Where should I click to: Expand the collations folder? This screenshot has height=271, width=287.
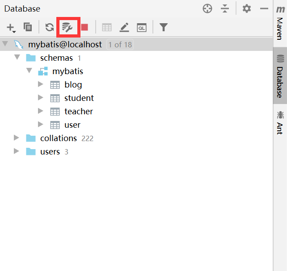(x=16, y=138)
